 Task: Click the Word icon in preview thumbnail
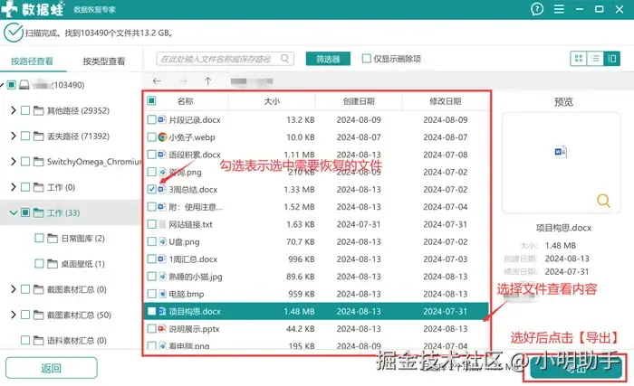tap(561, 152)
